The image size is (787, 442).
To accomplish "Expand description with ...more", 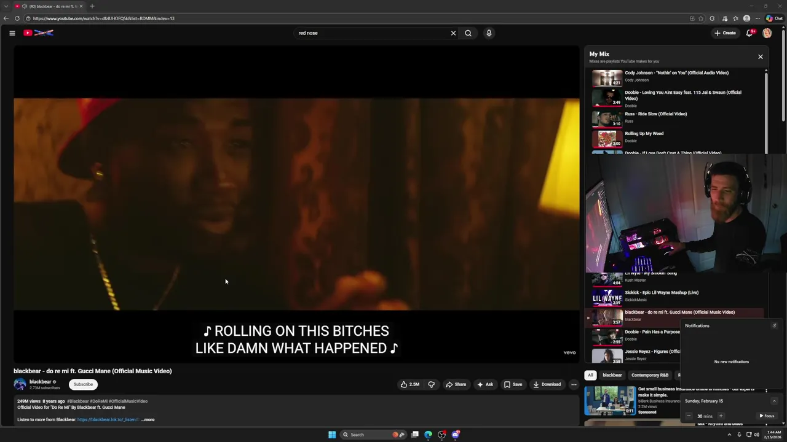I will click(x=148, y=420).
